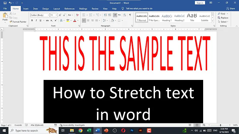
Task: Toggle italic formatting
Action: pyautogui.click(x=36, y=21)
